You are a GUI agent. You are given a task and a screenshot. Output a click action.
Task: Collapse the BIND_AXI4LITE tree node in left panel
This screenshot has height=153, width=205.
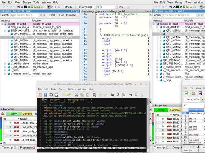(5, 31)
